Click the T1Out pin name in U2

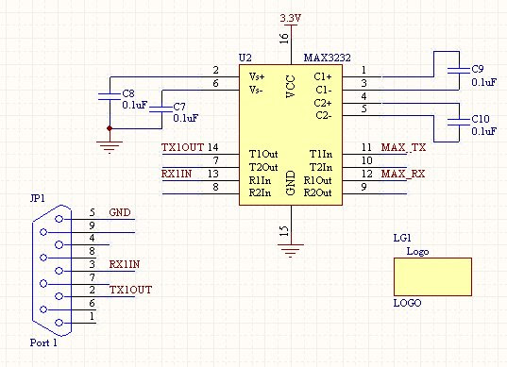[263, 154]
